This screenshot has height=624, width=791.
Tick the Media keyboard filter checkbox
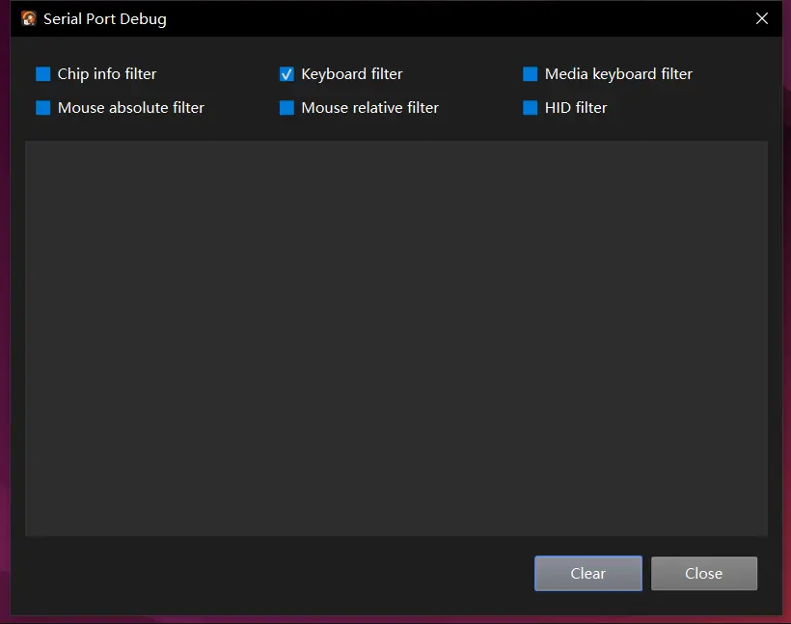click(531, 74)
